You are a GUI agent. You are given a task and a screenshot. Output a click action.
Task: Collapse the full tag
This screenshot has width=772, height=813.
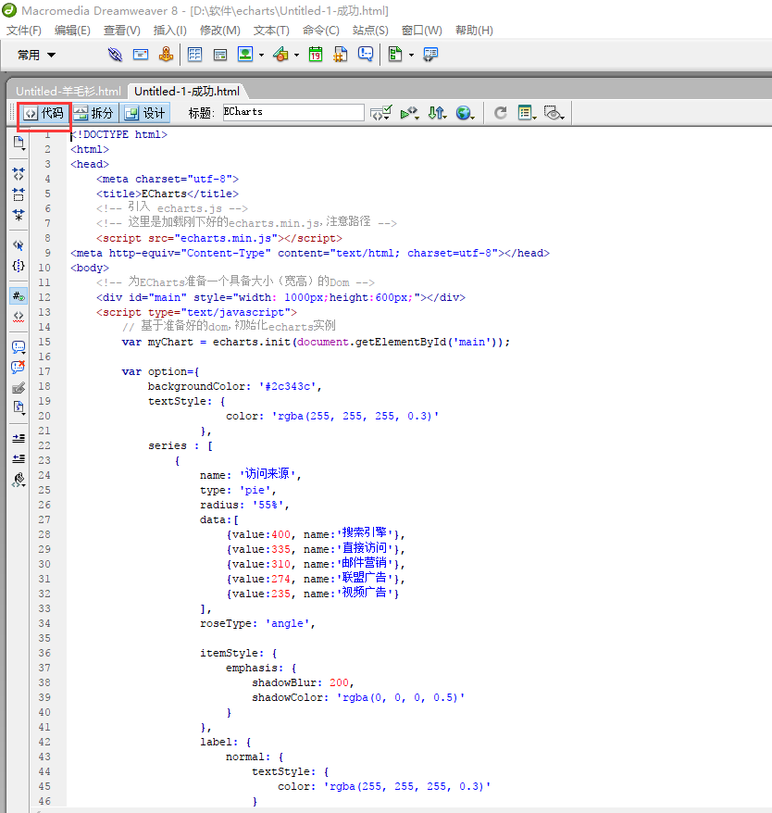(x=19, y=174)
